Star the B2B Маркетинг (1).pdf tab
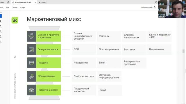Image resolution: width=186 pixels, height=104 pixels. point(13,2)
